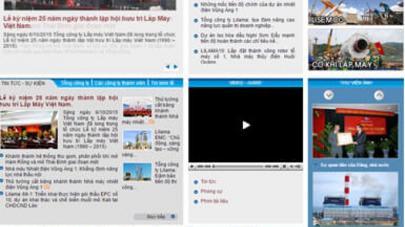
Task: Click 'Lilama EMC' article thumbnail
Action: pyautogui.click(x=137, y=140)
